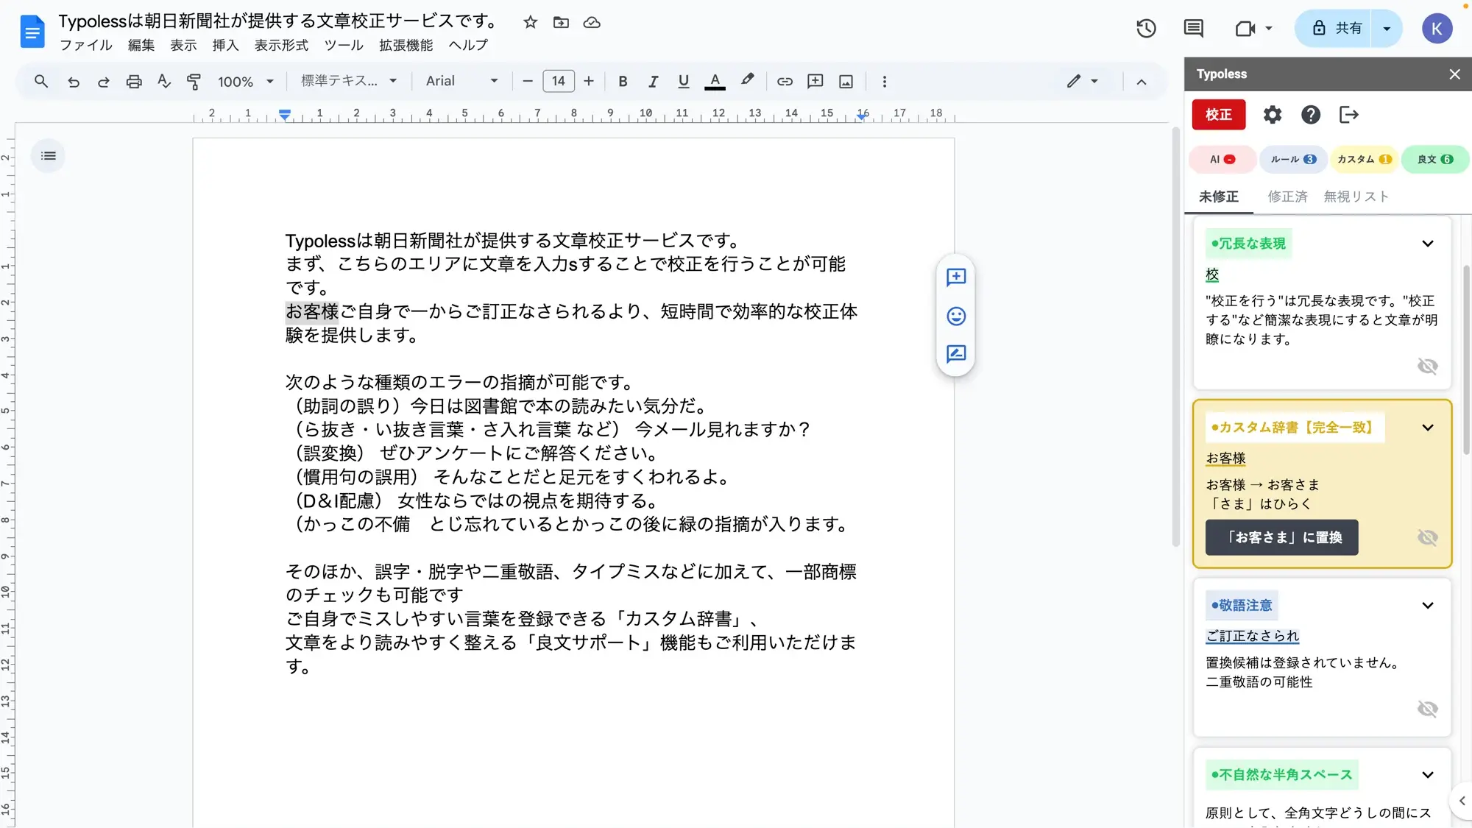
Task: Suggest edits from the side margin button
Action: tap(956, 354)
